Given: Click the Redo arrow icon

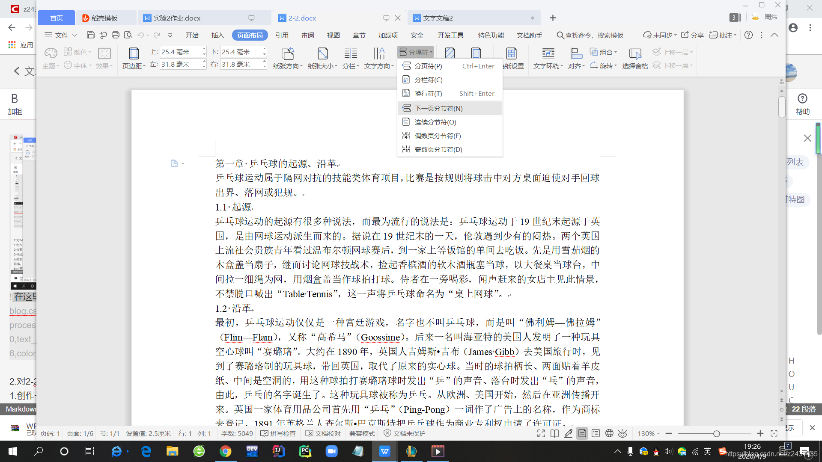Looking at the screenshot, I should (157, 35).
